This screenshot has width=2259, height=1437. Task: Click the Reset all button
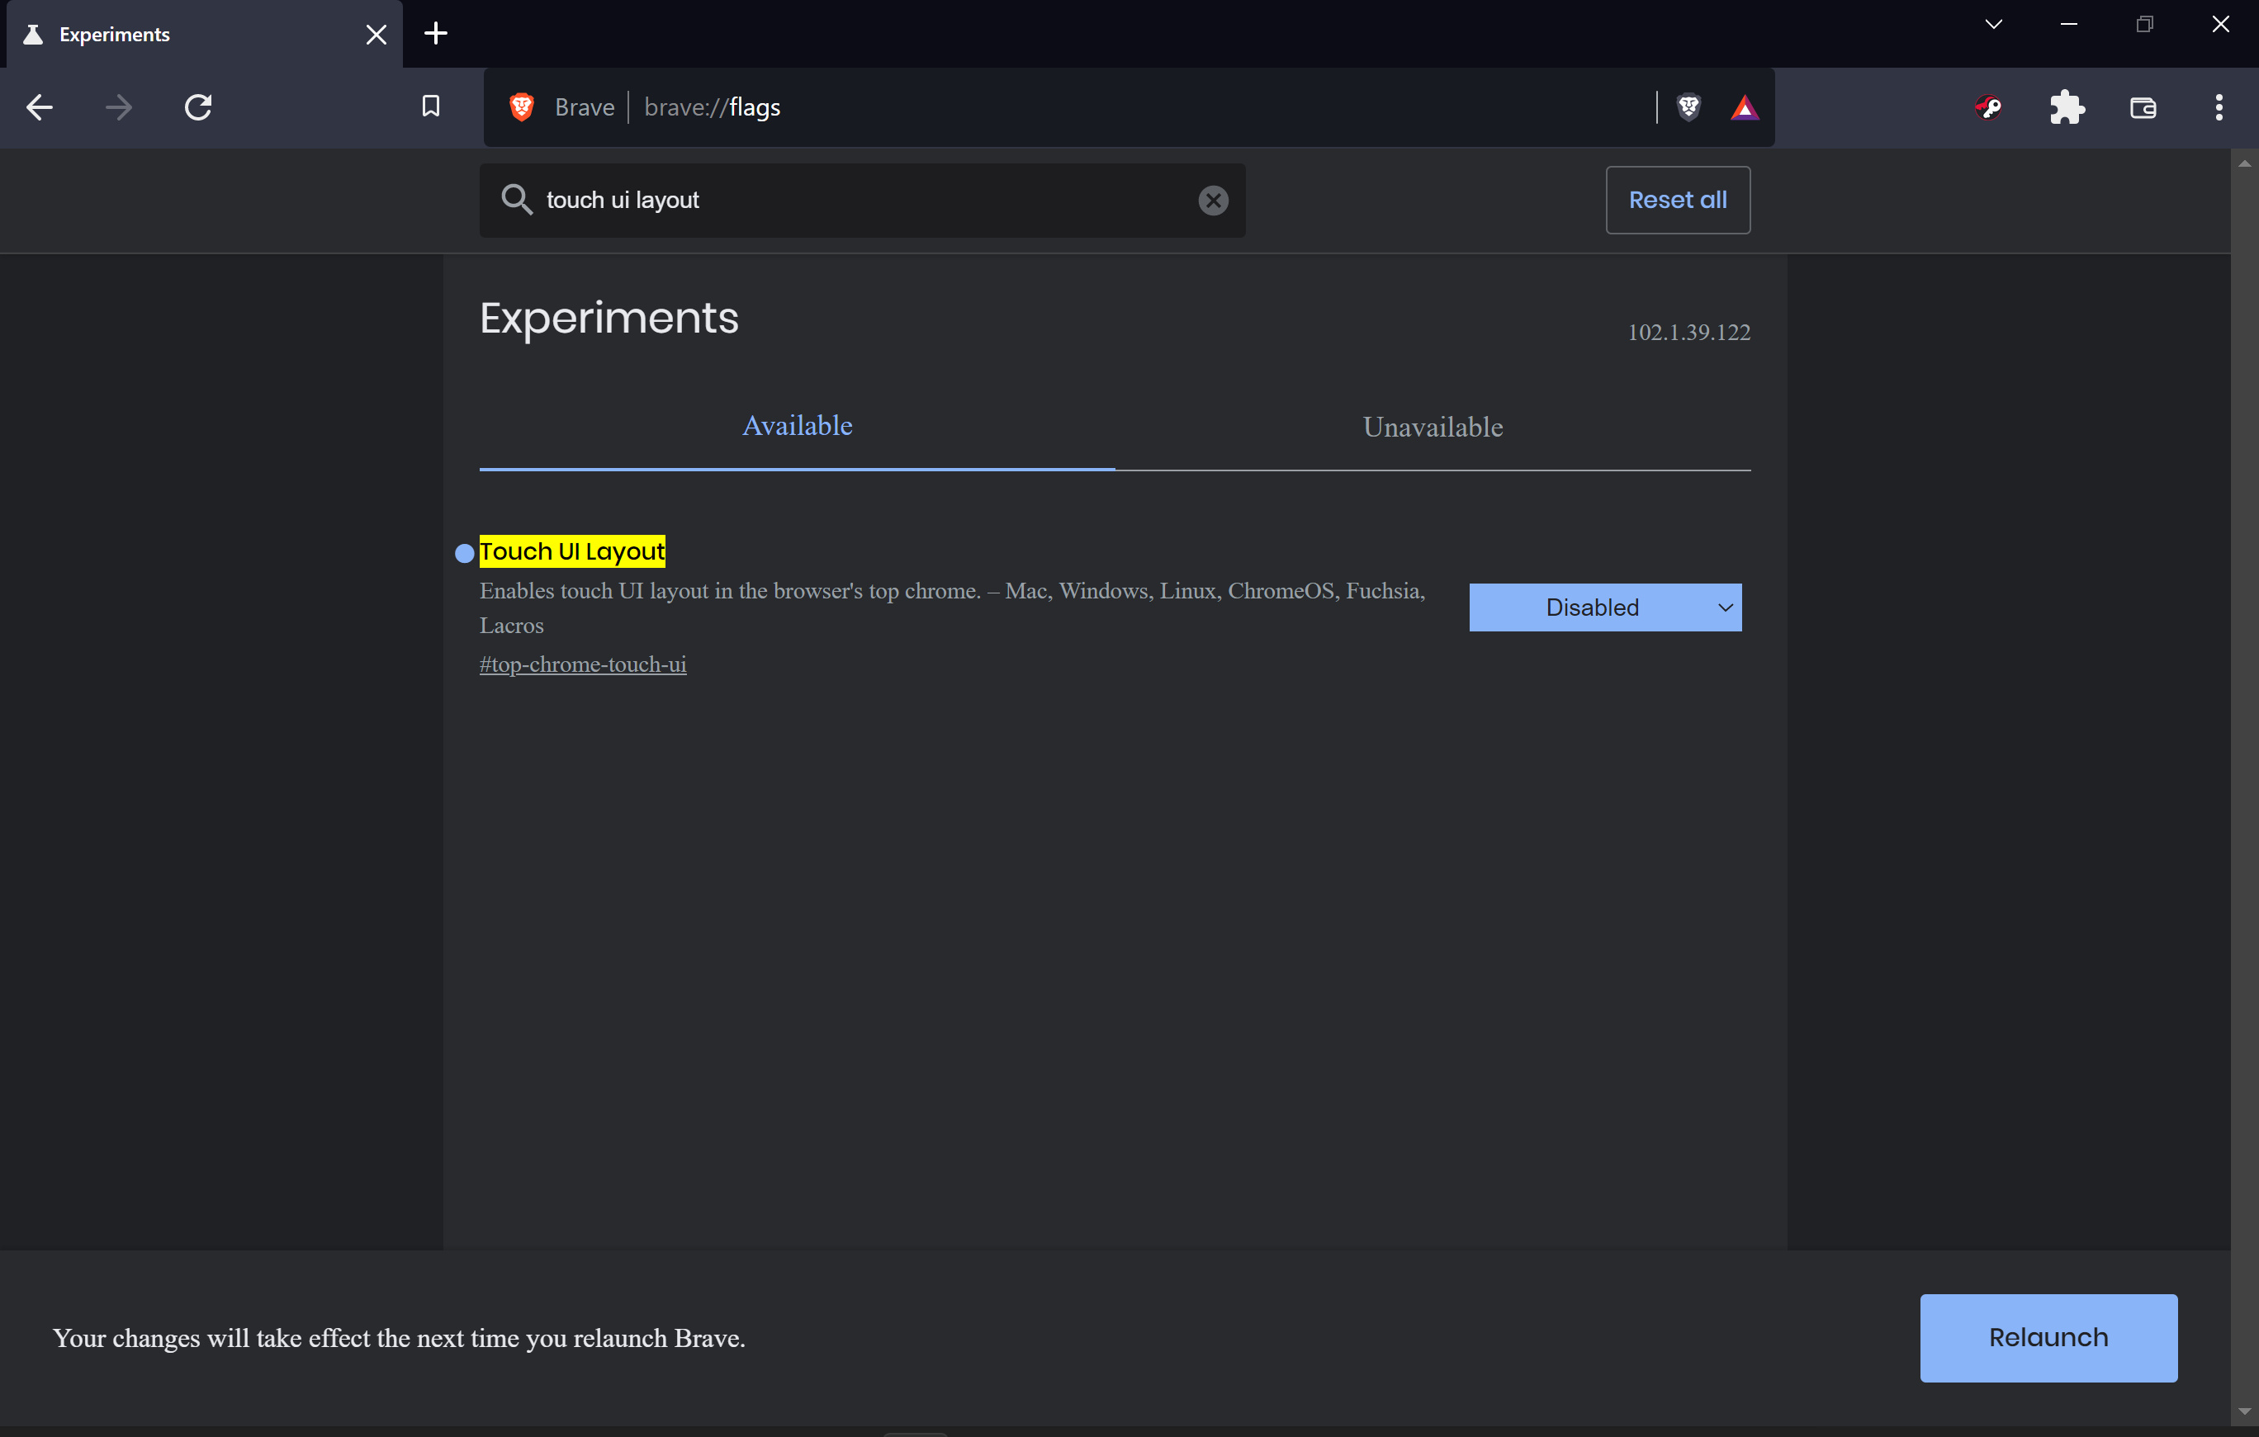[1678, 200]
